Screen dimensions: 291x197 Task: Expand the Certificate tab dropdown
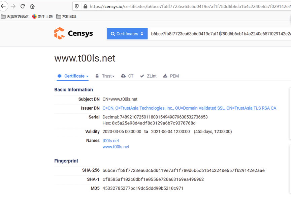pyautogui.click(x=73, y=76)
